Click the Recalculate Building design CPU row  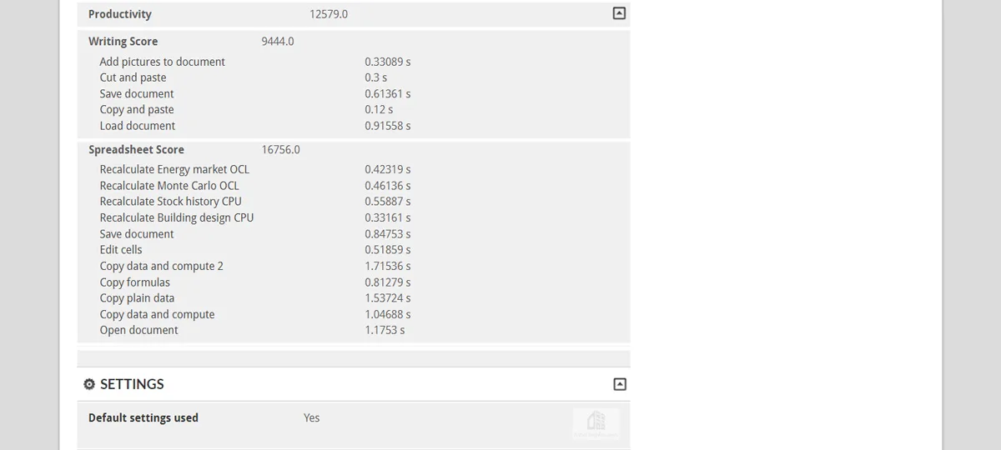[354, 217]
